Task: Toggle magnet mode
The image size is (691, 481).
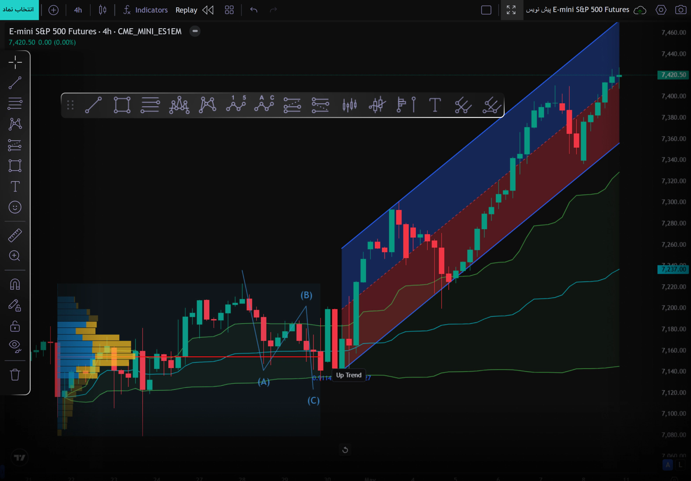Action: [x=15, y=284]
